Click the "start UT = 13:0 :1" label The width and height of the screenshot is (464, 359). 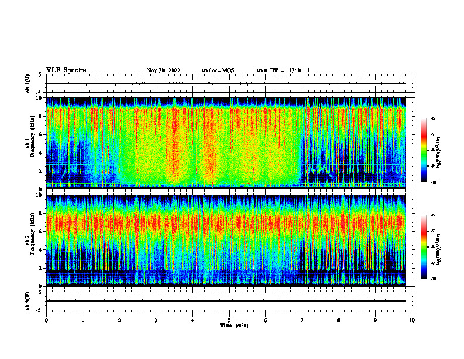(283, 70)
